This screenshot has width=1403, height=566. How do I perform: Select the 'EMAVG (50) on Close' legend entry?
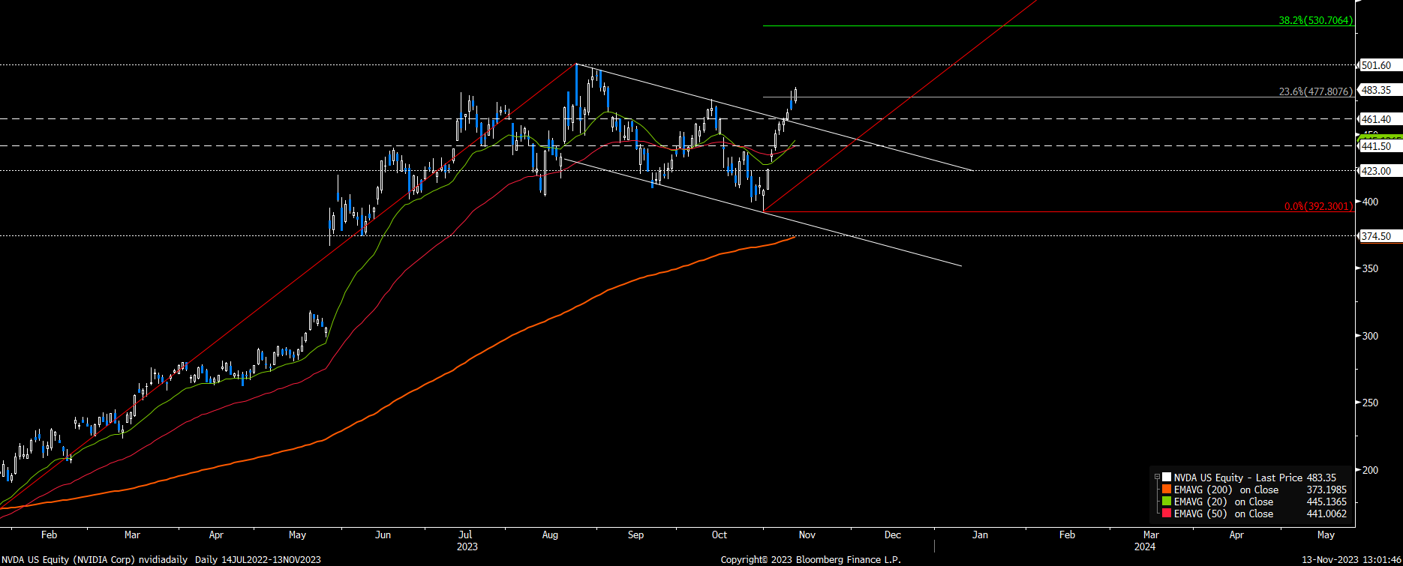click(1224, 514)
